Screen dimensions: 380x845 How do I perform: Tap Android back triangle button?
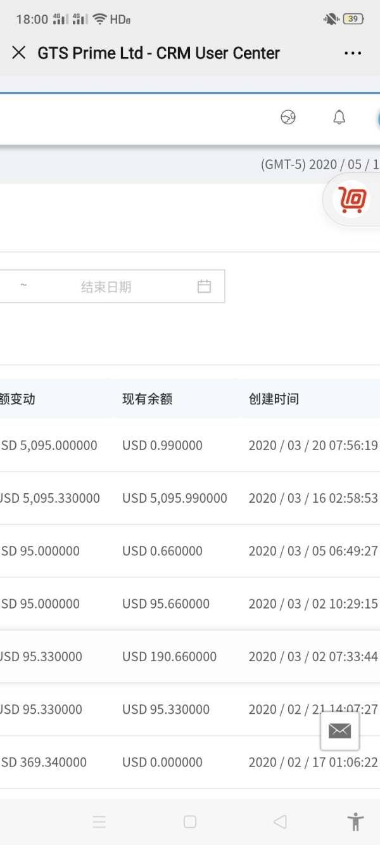click(279, 822)
